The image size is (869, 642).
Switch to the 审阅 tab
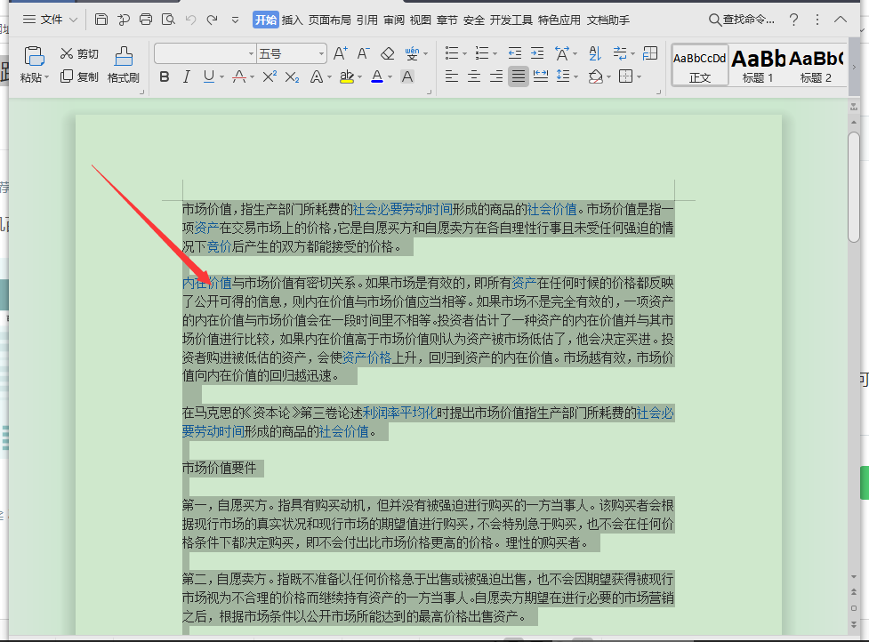[393, 20]
